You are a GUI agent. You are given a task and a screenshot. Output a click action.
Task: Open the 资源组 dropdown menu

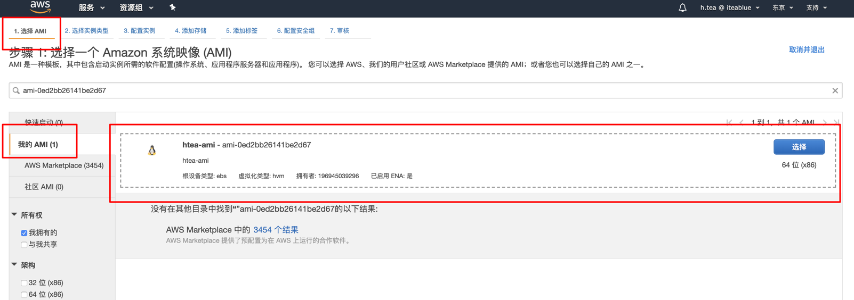coord(136,8)
